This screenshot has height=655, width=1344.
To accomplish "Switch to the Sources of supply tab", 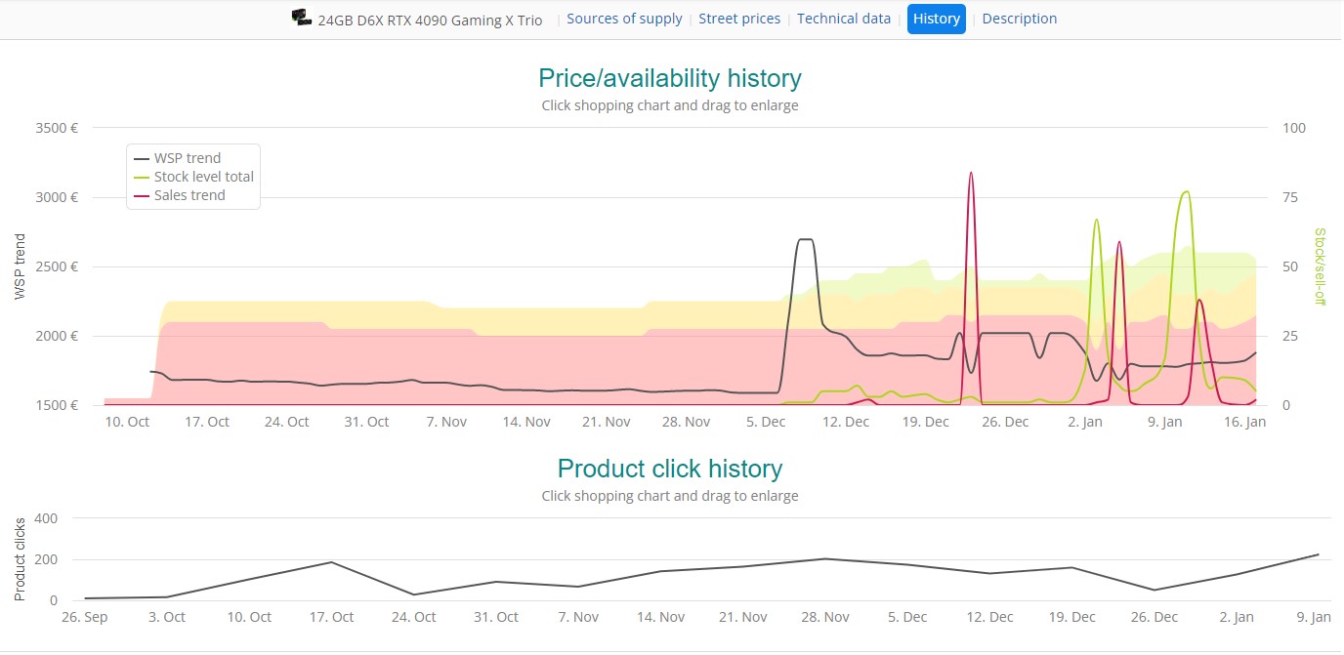I will tap(624, 18).
